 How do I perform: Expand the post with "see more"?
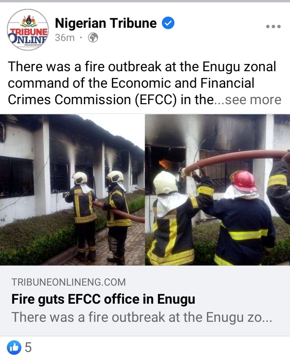pos(253,100)
